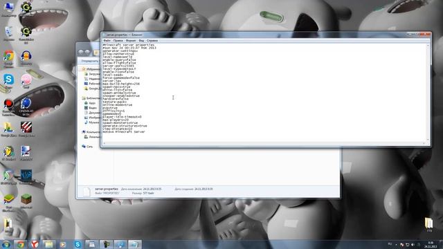The image size is (443, 249).
Task: Select Загрузки in Explorer sidebar
Action: point(92,74)
